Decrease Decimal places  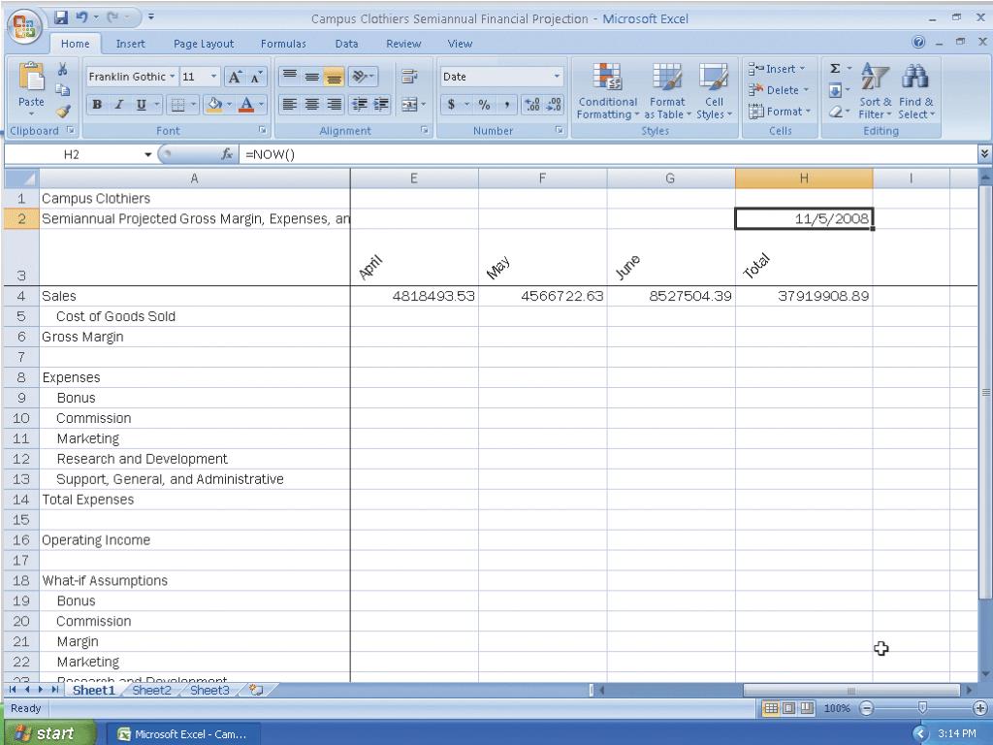(x=554, y=104)
